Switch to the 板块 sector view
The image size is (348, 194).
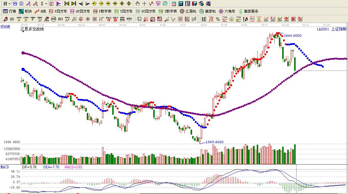[25, 11]
